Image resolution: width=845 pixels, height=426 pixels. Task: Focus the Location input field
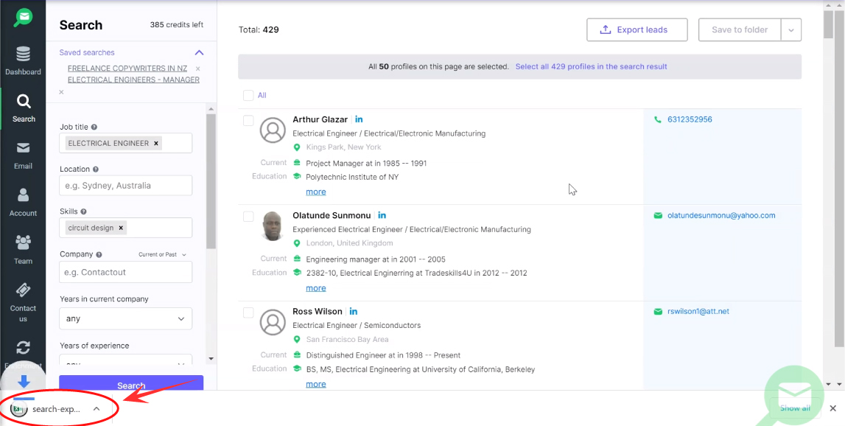point(125,186)
